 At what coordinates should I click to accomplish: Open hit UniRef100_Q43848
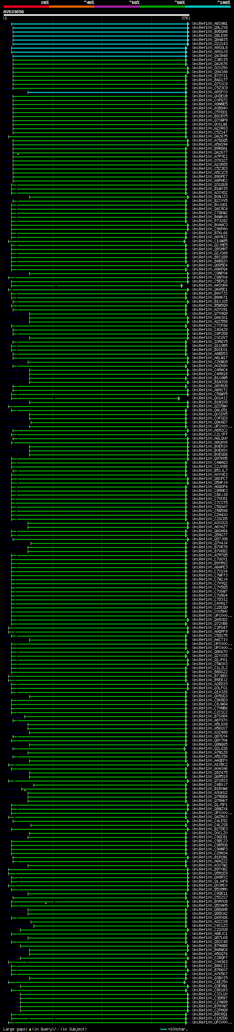[x=210, y=56]
